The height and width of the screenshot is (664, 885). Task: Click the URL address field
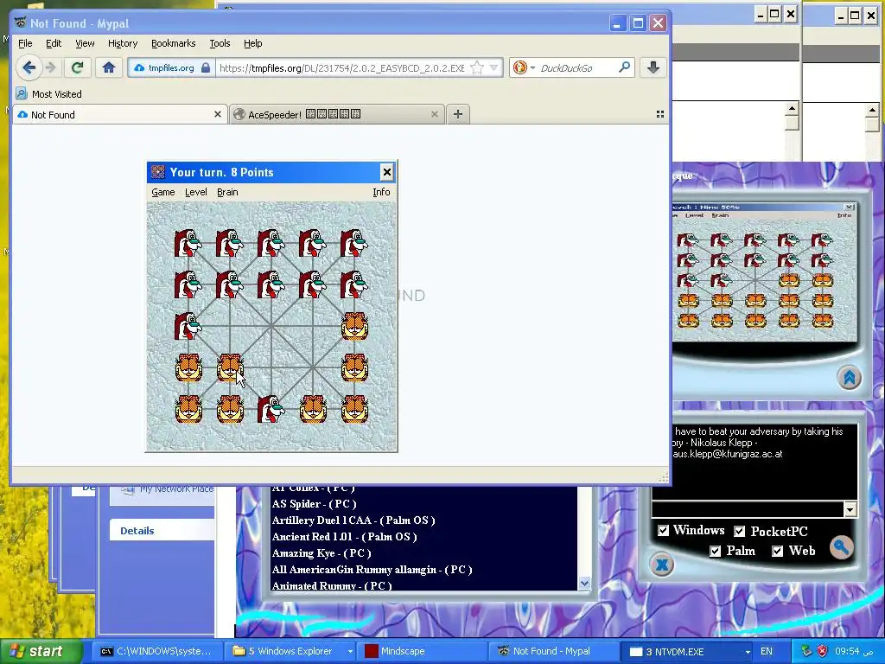[342, 67]
